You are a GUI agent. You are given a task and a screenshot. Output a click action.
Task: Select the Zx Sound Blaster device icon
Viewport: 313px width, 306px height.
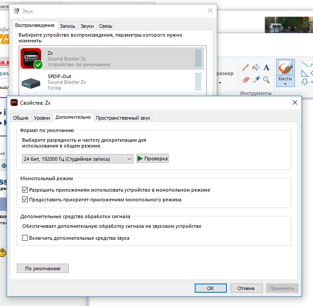pos(31,58)
